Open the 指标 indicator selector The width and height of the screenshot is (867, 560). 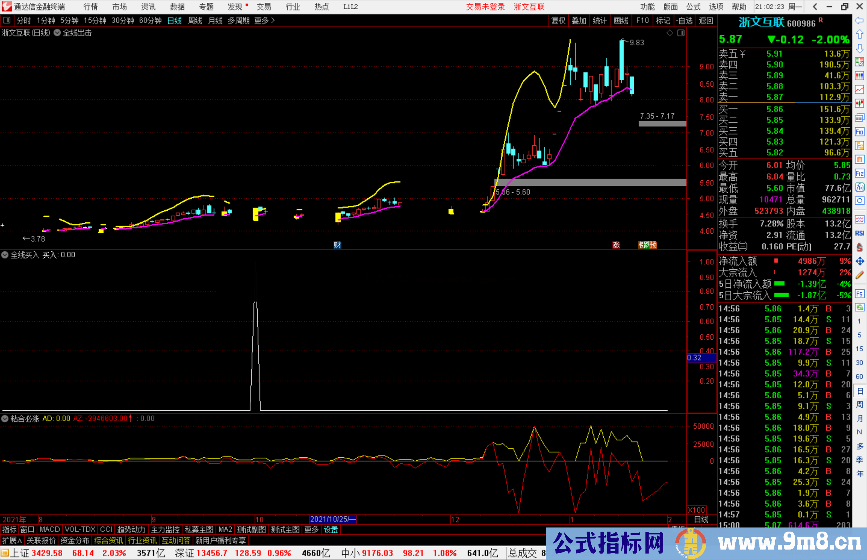pos(9,529)
